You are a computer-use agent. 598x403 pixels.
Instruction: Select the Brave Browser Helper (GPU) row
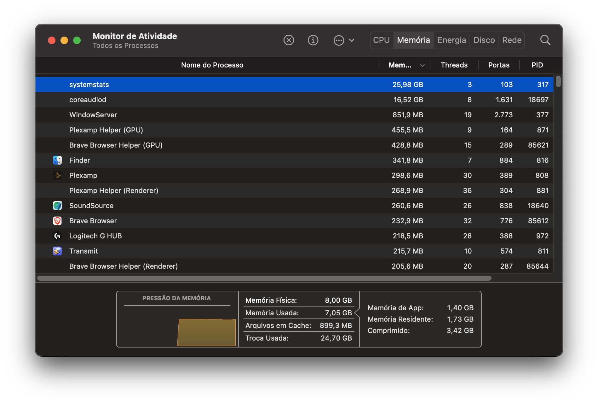click(x=294, y=145)
